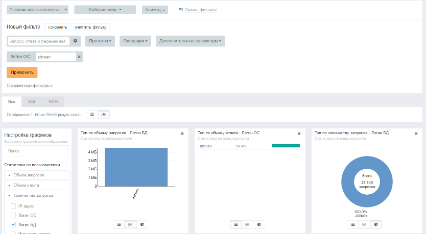Close the Топ по объему ответа panel
Screen dimensions: 426x234
(299, 134)
